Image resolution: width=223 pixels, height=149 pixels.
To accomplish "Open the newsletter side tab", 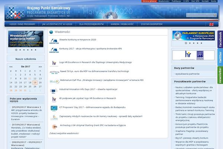I will coord(220,75).
